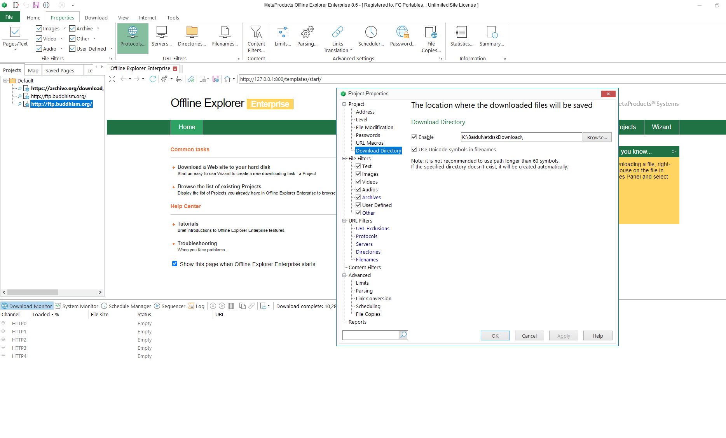This screenshot has height=438, width=726.
Task: Uncheck the Videos file filter in tree
Action: click(x=358, y=182)
